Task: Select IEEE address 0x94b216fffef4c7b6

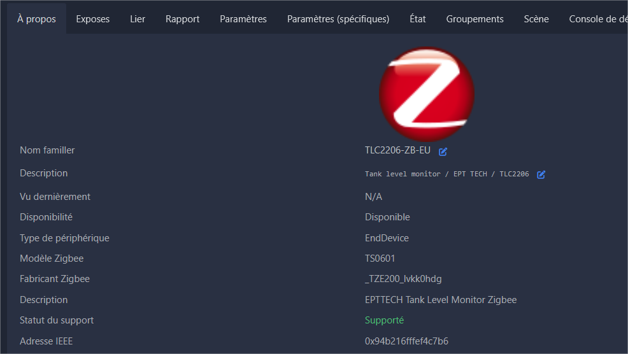Action: (406, 341)
